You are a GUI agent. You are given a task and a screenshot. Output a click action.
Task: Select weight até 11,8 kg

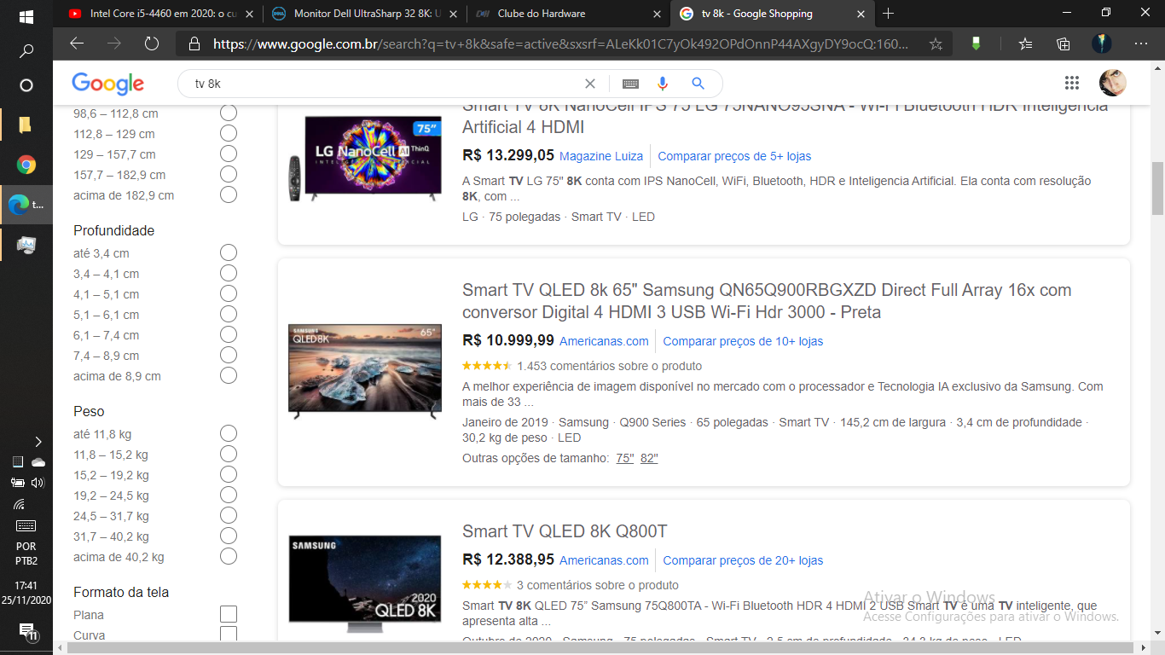coord(229,434)
